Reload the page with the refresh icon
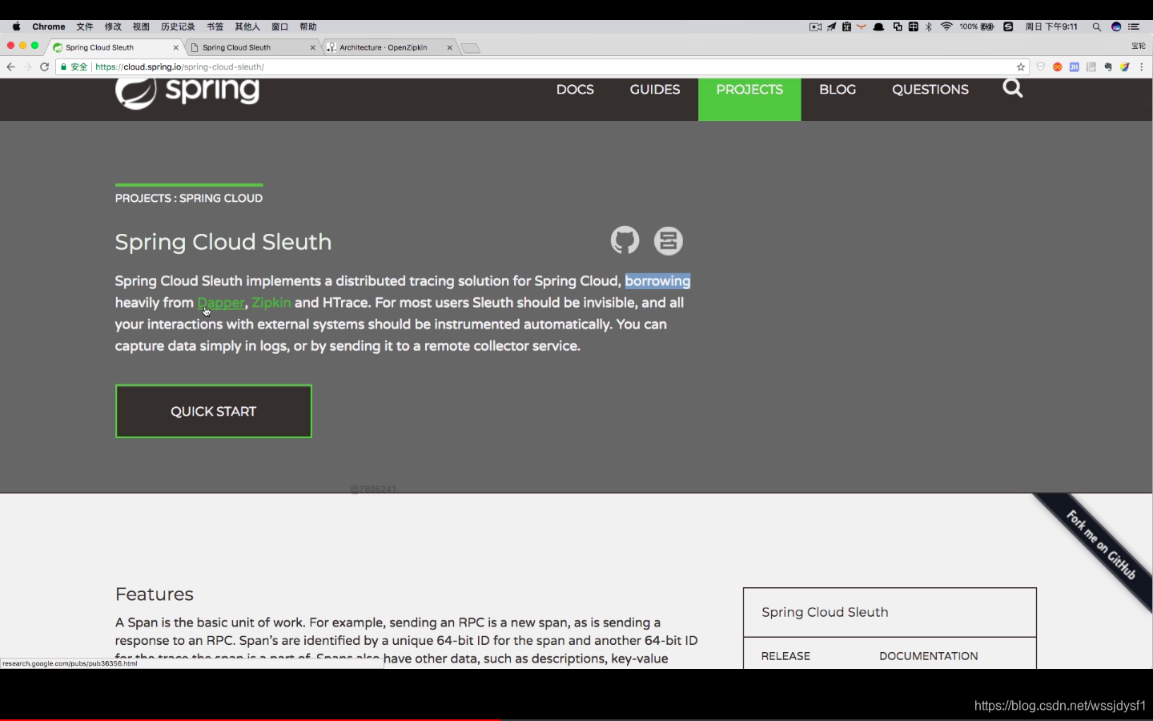This screenshot has width=1153, height=721. 45,67
